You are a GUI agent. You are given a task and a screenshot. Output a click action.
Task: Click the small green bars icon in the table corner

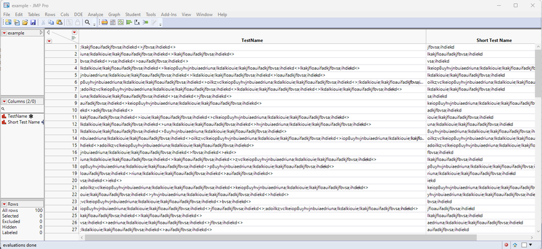click(74, 38)
